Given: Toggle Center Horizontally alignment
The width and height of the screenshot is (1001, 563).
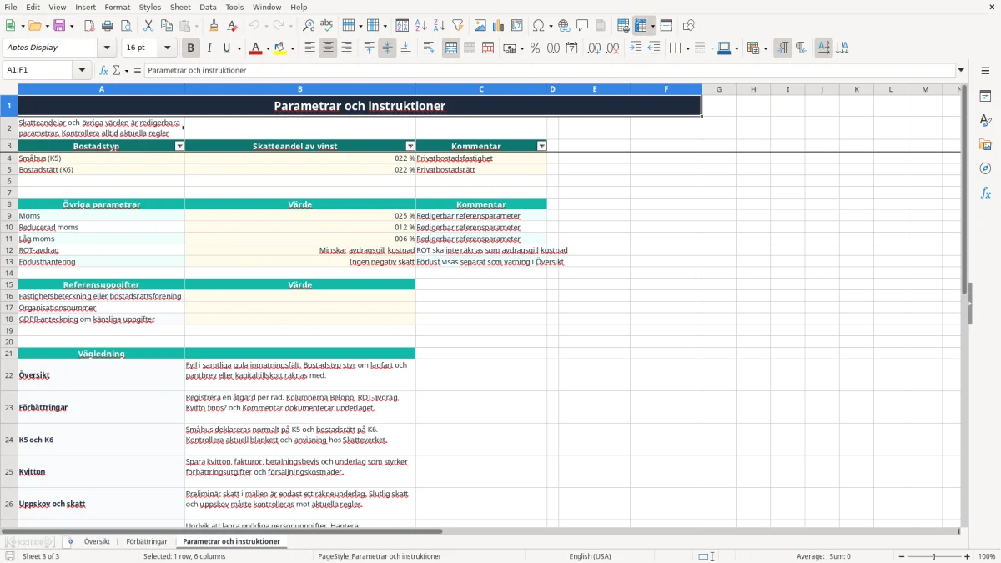Looking at the screenshot, I should 328,48.
